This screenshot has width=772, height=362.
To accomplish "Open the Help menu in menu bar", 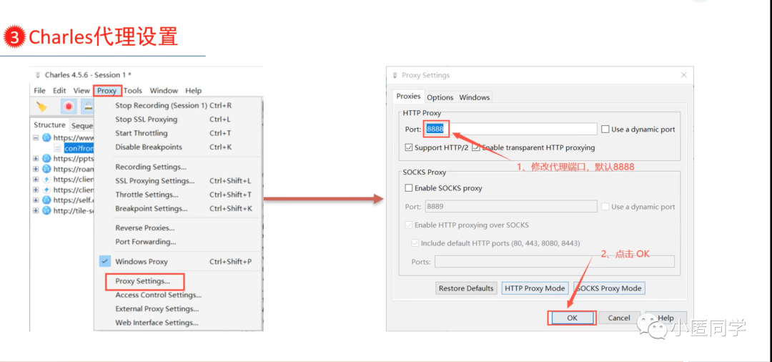I will [x=194, y=91].
